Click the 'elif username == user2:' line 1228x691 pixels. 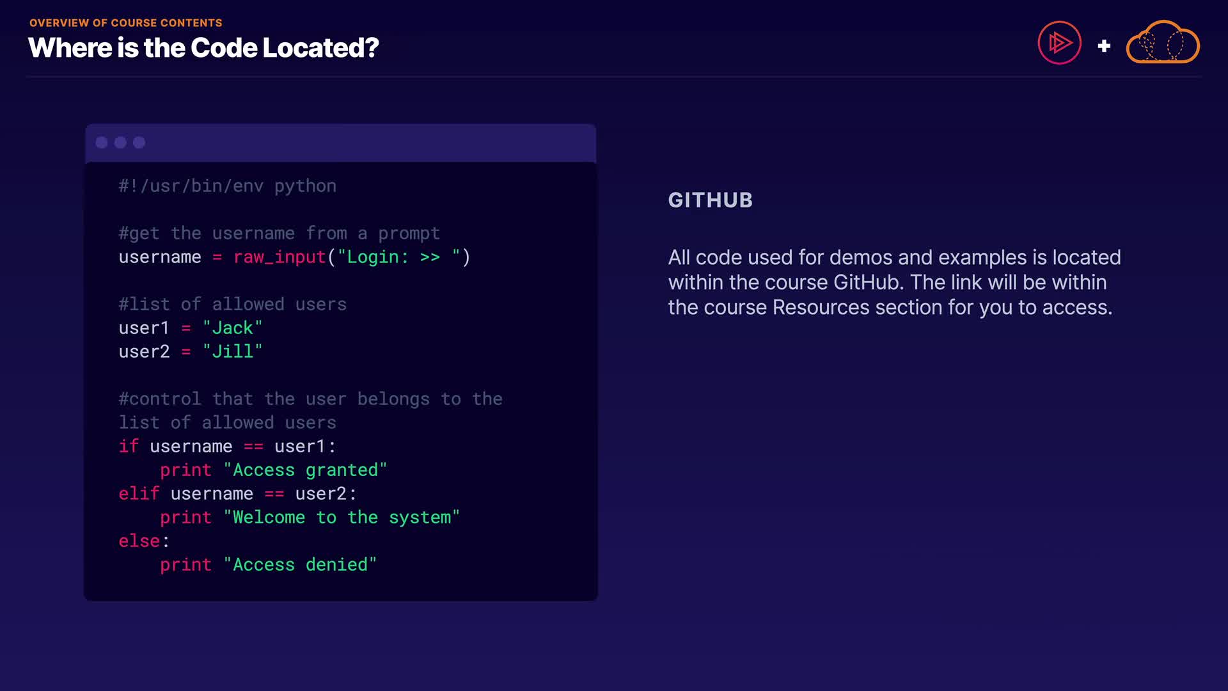[x=237, y=494]
